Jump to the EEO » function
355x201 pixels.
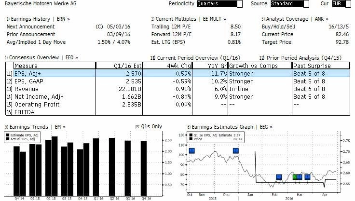tap(72, 57)
